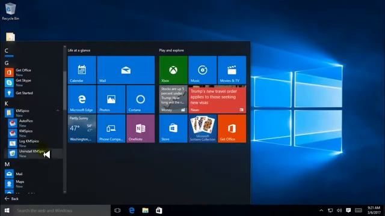The height and width of the screenshot is (216, 385).
Task: Open the Calendar tile
Action: [82, 70]
